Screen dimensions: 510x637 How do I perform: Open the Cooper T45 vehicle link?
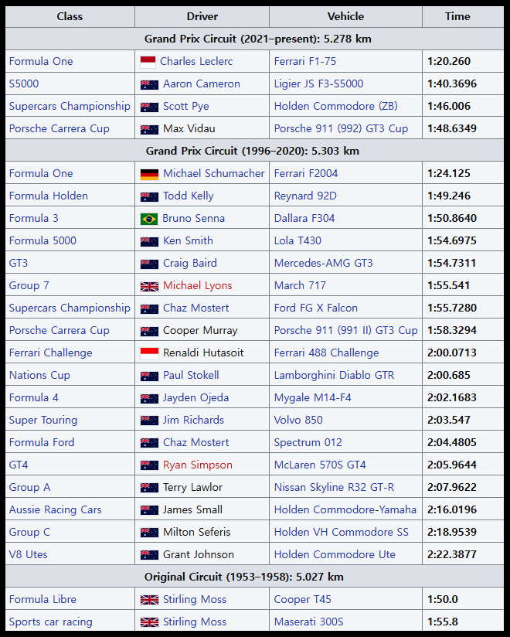[x=302, y=599]
